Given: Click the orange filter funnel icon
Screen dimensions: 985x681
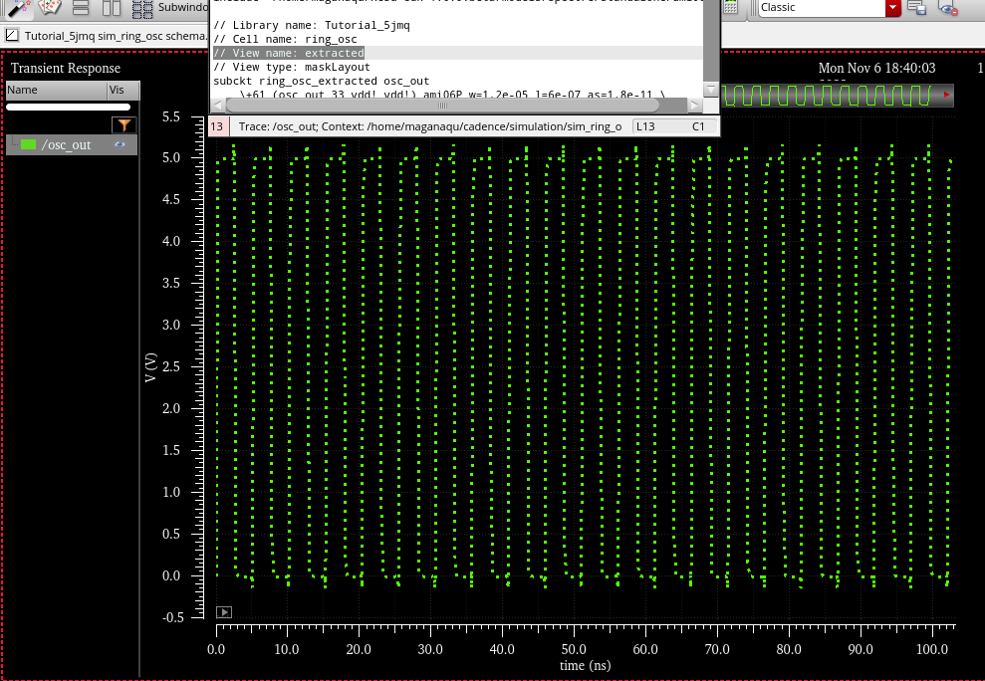Looking at the screenshot, I should [123, 124].
